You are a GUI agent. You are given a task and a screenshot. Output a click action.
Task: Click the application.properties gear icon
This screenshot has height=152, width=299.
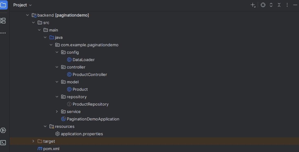coord(57,134)
